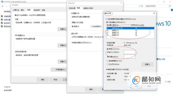
Task: Click 设置(E) button under 用户配置文件
Action: pyautogui.click(x=62, y=45)
